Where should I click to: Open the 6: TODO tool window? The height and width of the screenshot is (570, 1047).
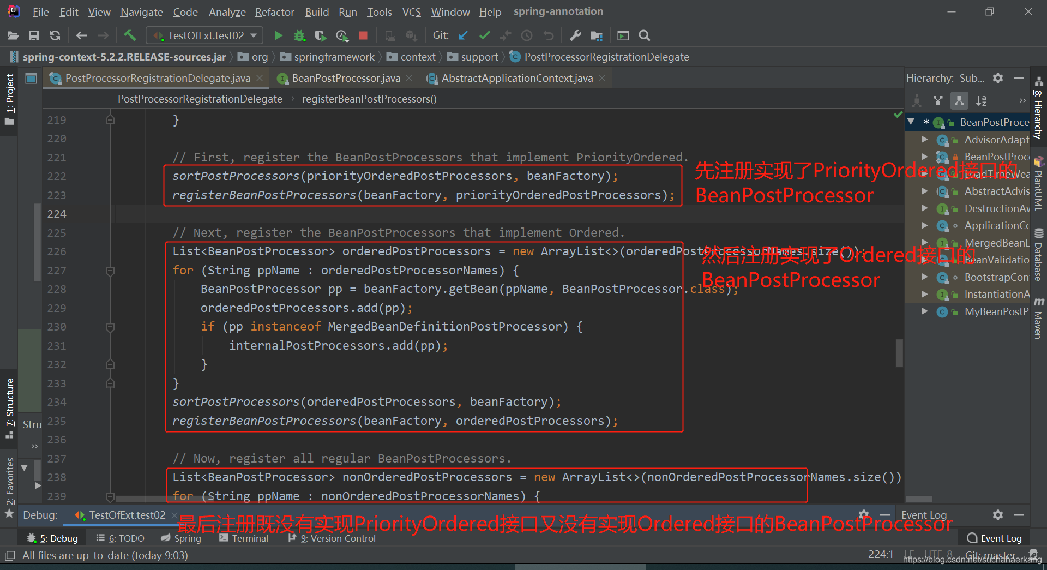pyautogui.click(x=121, y=538)
